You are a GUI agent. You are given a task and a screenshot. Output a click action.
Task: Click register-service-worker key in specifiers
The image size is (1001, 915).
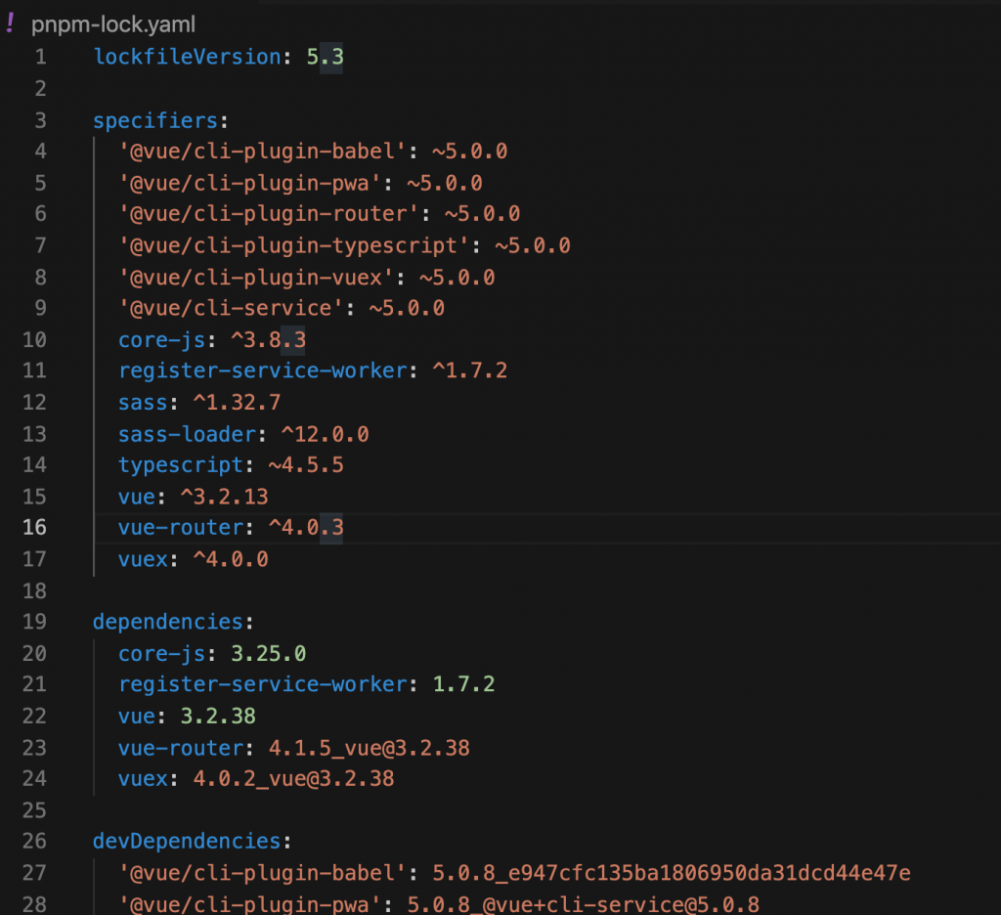point(262,370)
